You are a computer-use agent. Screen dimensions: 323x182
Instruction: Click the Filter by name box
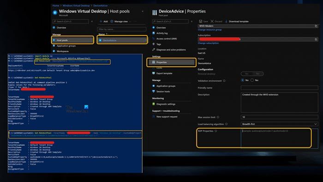pyautogui.click(x=121, y=29)
